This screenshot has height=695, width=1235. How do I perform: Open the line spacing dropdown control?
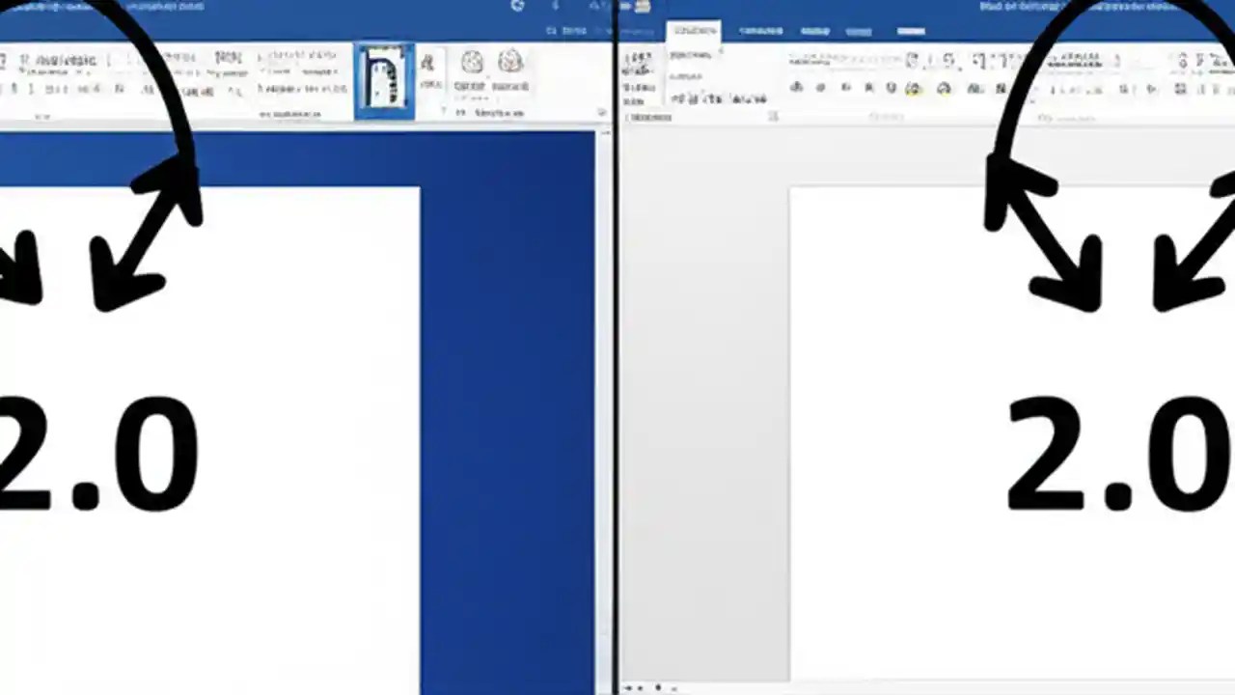(x=1148, y=87)
